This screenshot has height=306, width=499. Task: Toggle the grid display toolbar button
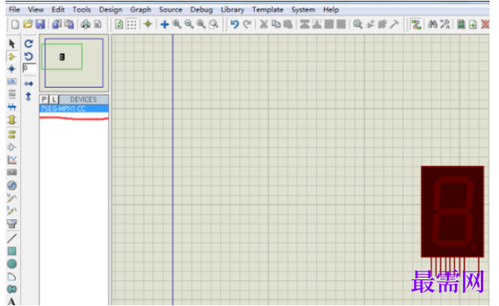coord(132,24)
